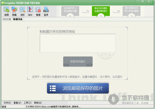
Task: Minimize the ImageBox window
Action: [138, 2]
